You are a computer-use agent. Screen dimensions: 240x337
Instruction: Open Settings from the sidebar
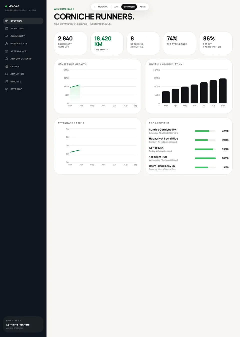[23, 89]
